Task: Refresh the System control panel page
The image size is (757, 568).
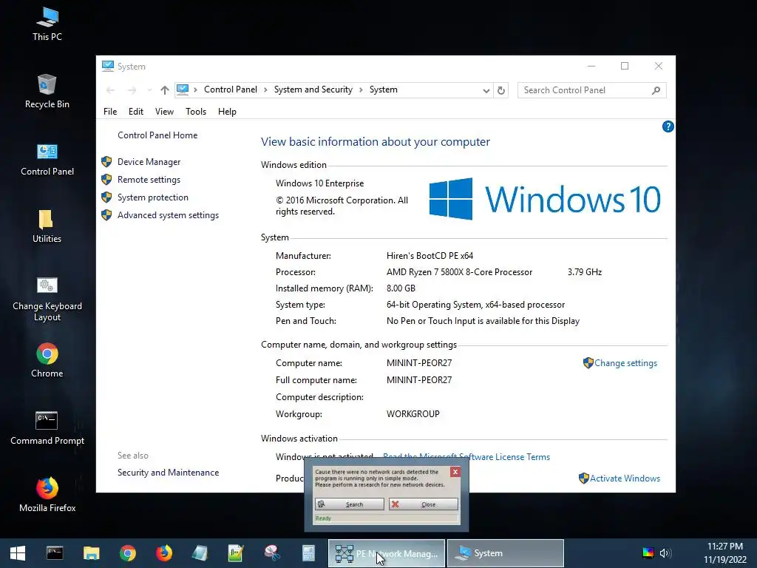Action: coord(501,90)
